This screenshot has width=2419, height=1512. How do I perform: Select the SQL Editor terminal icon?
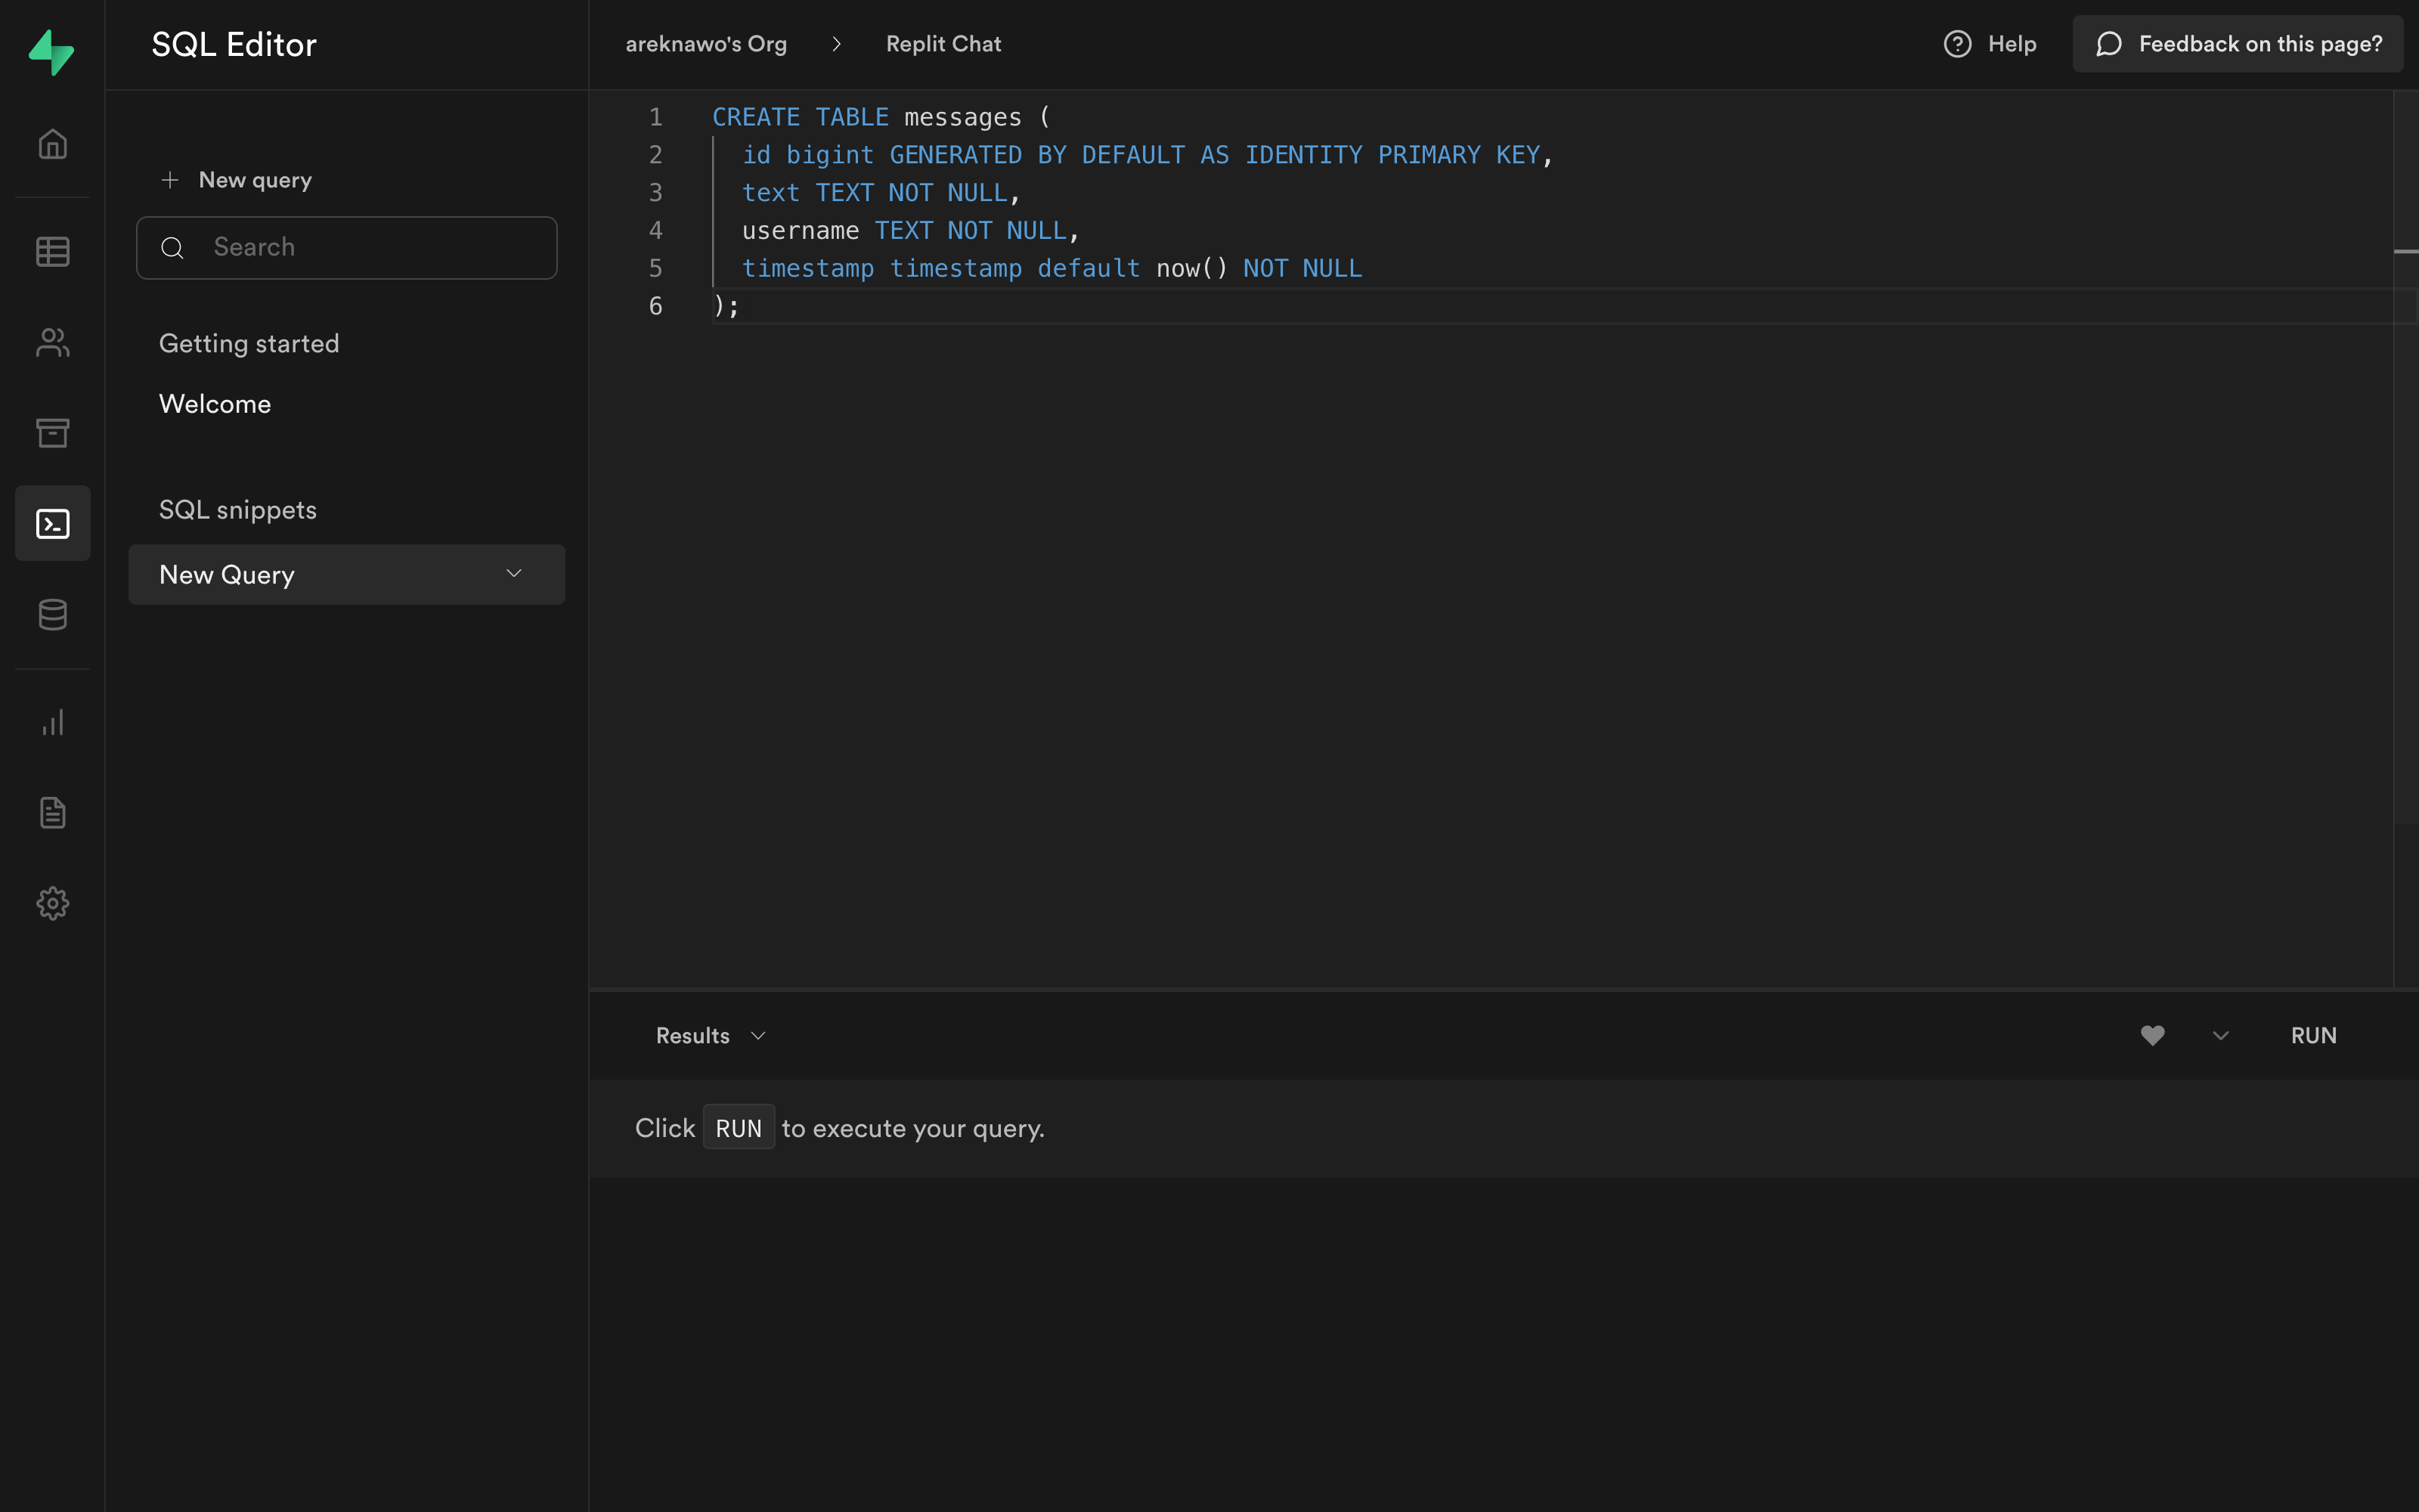point(52,523)
